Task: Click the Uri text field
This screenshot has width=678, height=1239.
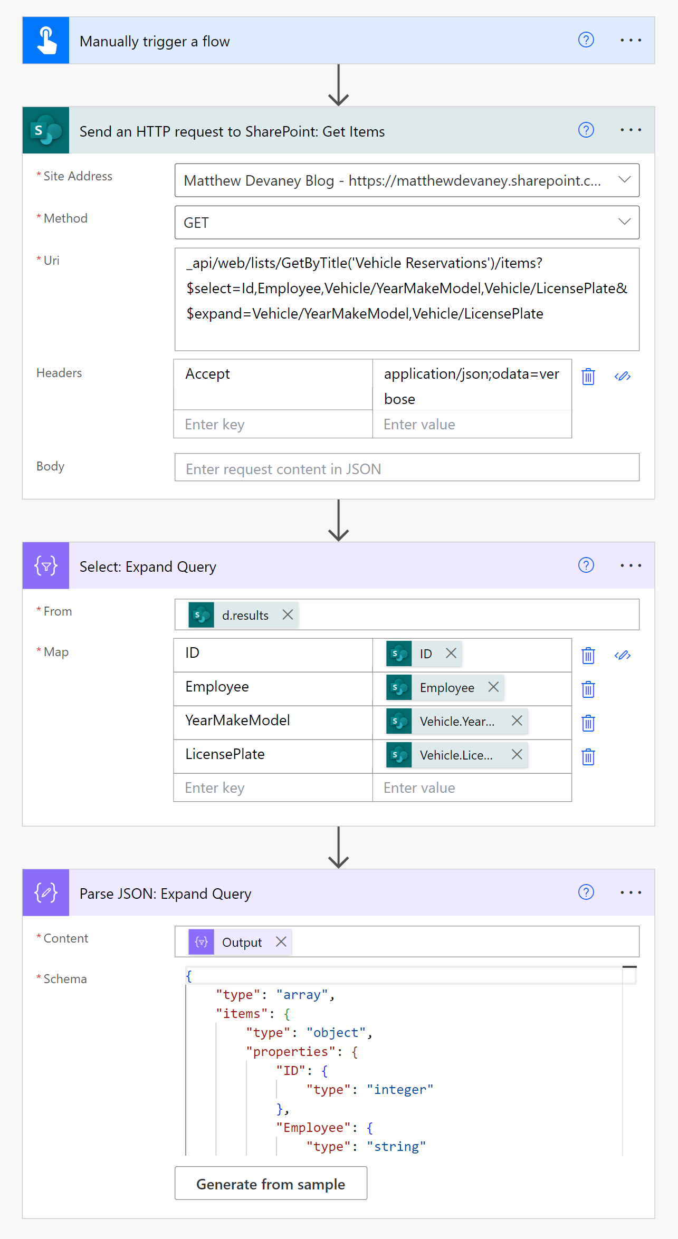Action: tap(407, 299)
